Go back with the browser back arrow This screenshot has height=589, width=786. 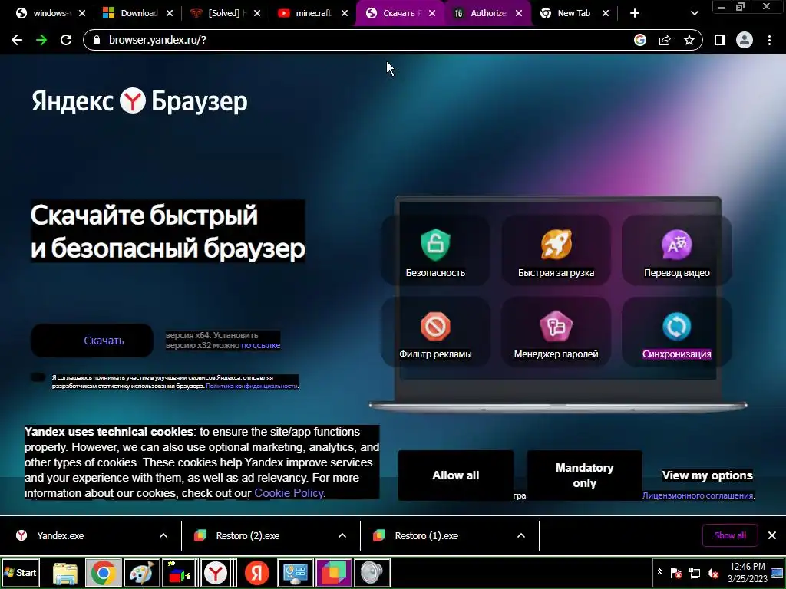click(x=17, y=40)
